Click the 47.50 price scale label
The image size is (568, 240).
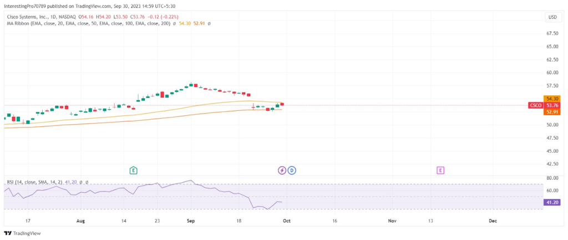[552, 137]
